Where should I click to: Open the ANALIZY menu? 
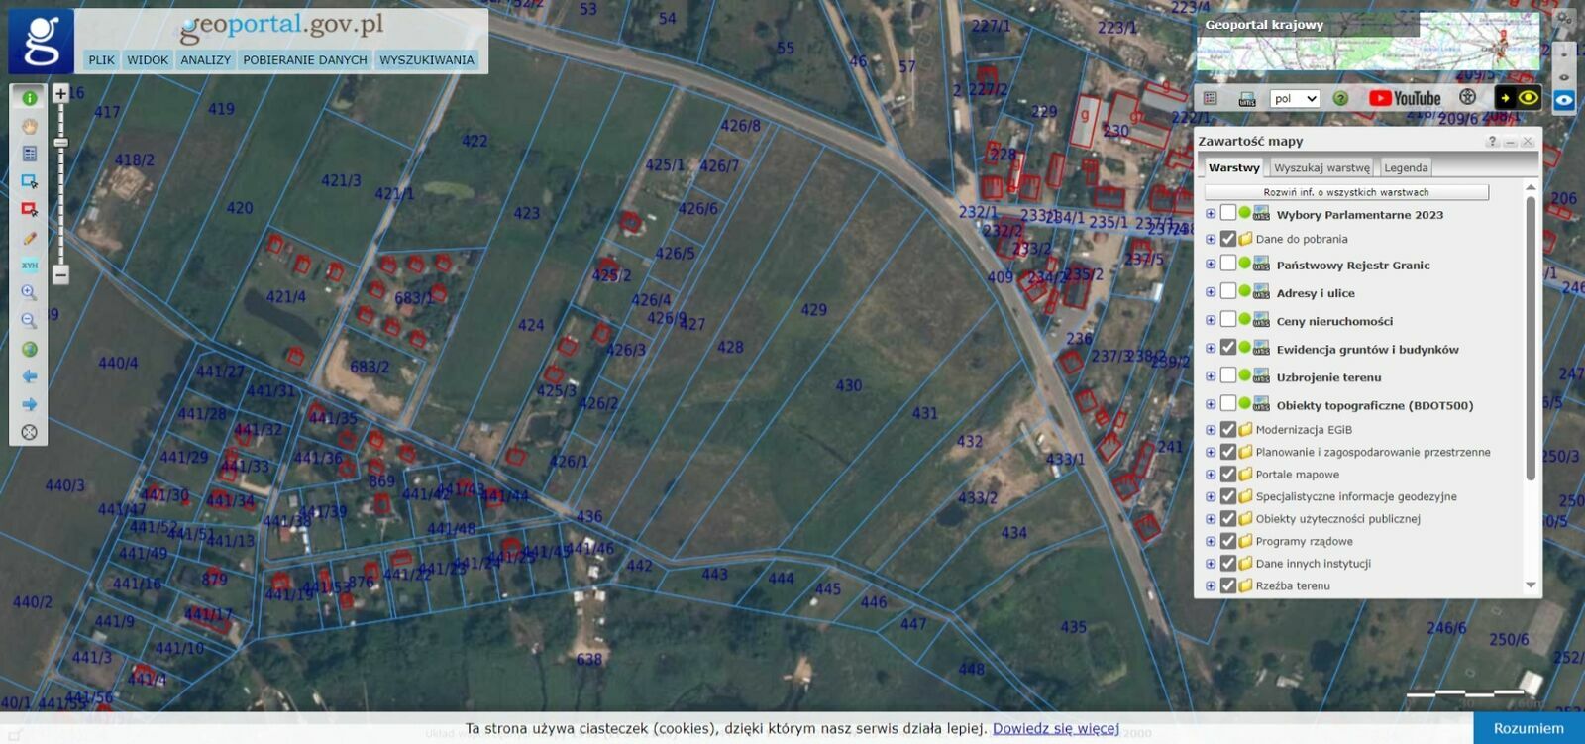tap(205, 60)
